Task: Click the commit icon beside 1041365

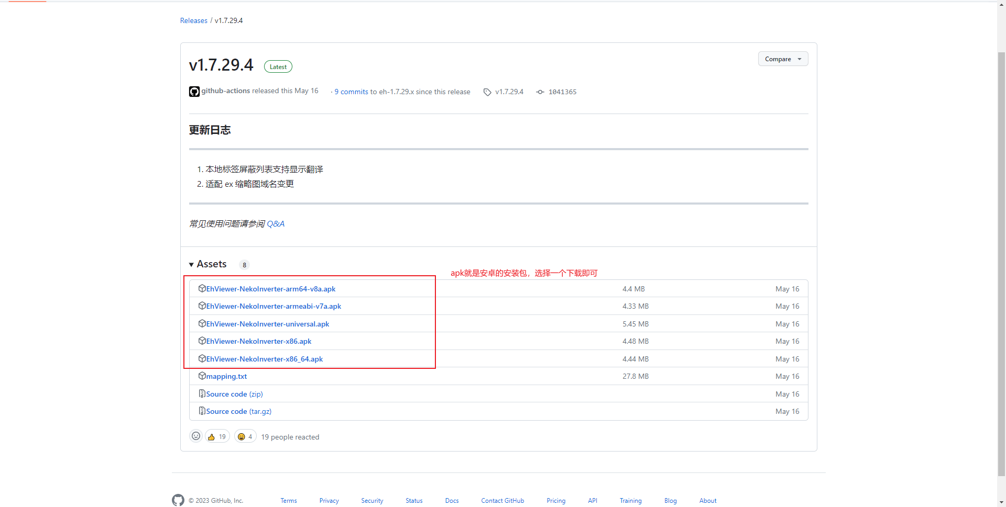Action: click(x=540, y=92)
